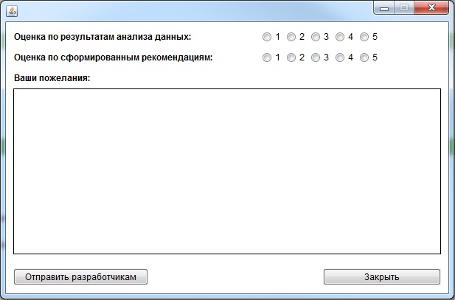Give data analysis results a 5
Viewport: 455px width, 300px height.
click(364, 37)
